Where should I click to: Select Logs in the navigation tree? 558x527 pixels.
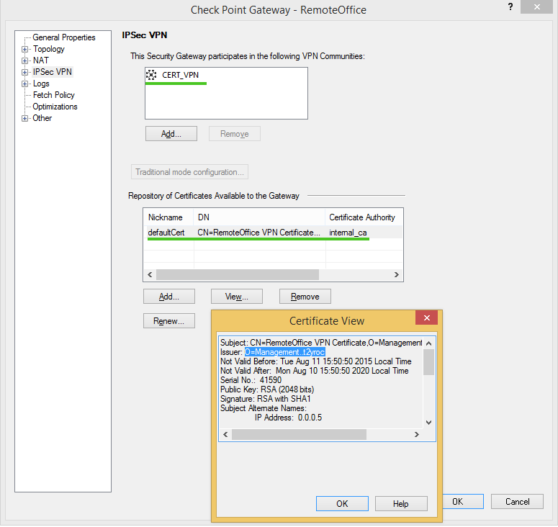[41, 84]
